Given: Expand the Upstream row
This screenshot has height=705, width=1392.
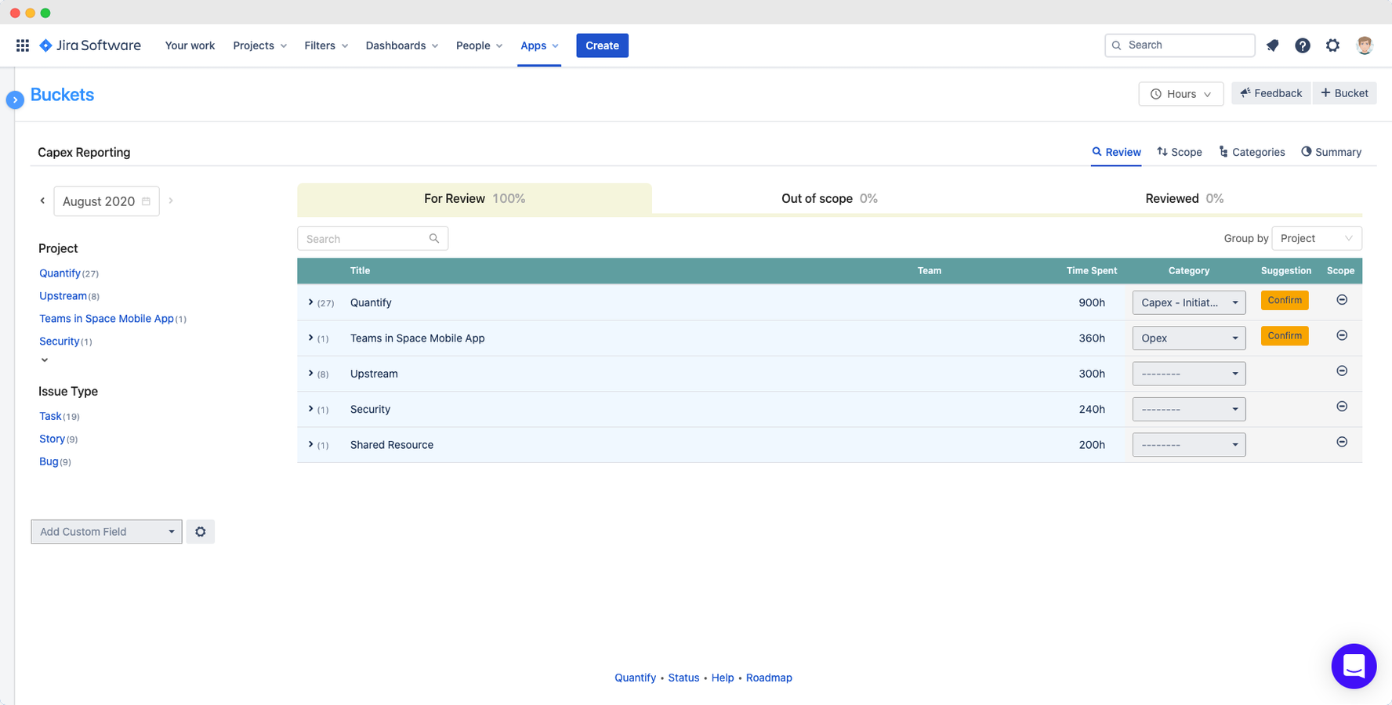Looking at the screenshot, I should tap(311, 374).
